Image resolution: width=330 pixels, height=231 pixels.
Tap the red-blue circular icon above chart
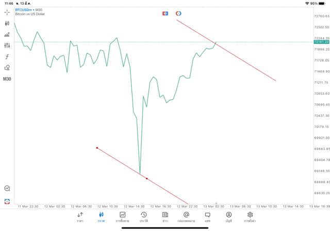[178, 13]
